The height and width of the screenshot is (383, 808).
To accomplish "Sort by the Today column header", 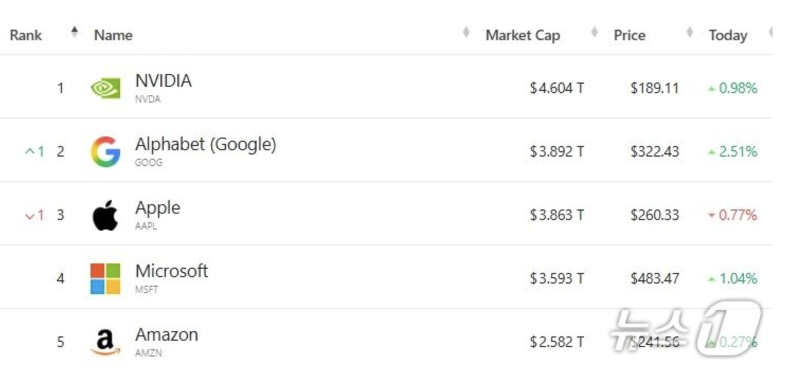I will [728, 35].
